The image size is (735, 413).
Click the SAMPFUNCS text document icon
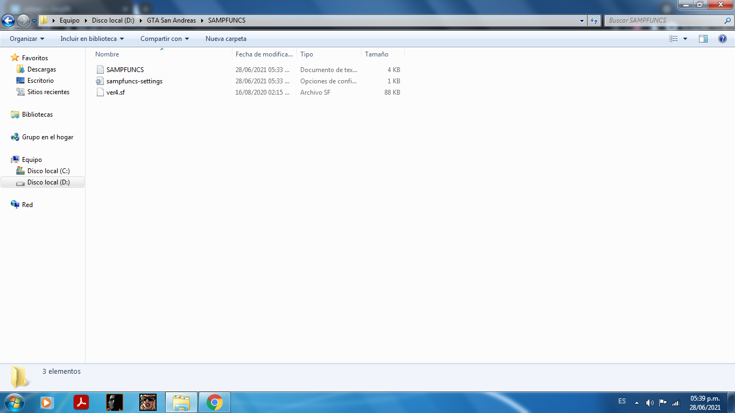pyautogui.click(x=100, y=70)
